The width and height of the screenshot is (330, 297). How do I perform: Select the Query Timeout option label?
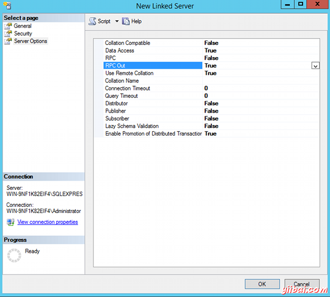pos(121,96)
